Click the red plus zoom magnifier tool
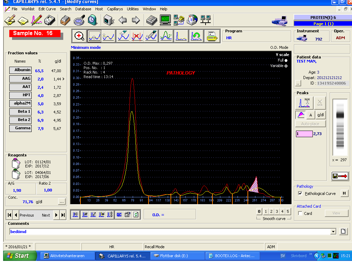 (79, 36)
